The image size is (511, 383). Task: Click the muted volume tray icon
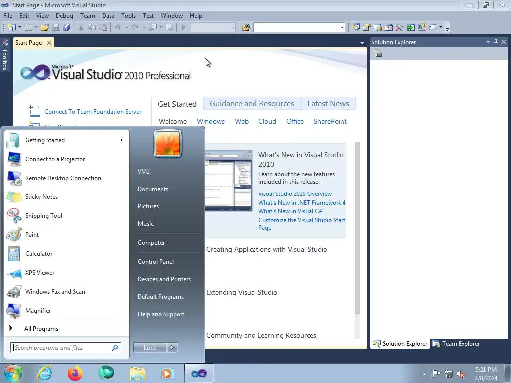461,374
